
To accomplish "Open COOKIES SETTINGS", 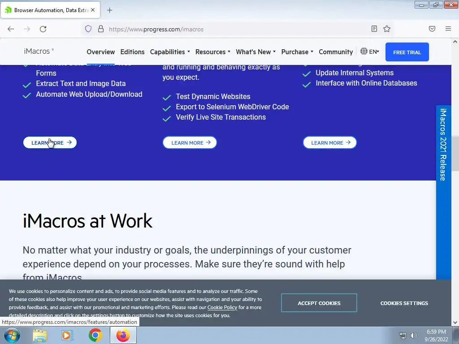I will [x=404, y=303].
